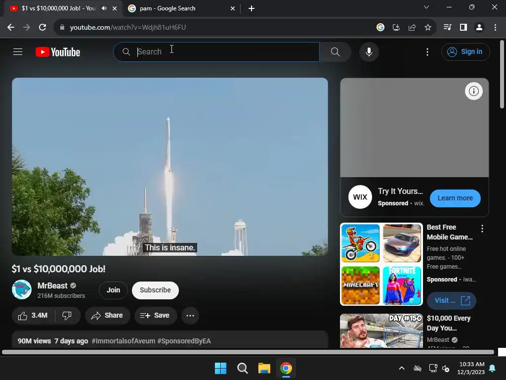Open Chrome three-dot menu

[x=495, y=28]
